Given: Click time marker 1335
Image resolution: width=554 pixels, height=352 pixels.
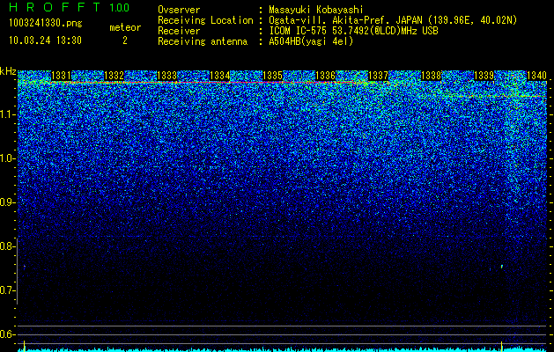Looking at the screenshot, I should pyautogui.click(x=273, y=76).
